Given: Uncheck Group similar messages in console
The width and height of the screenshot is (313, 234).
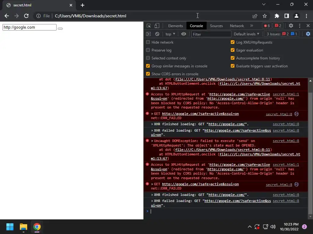Looking at the screenshot, I should pyautogui.click(x=148, y=66).
